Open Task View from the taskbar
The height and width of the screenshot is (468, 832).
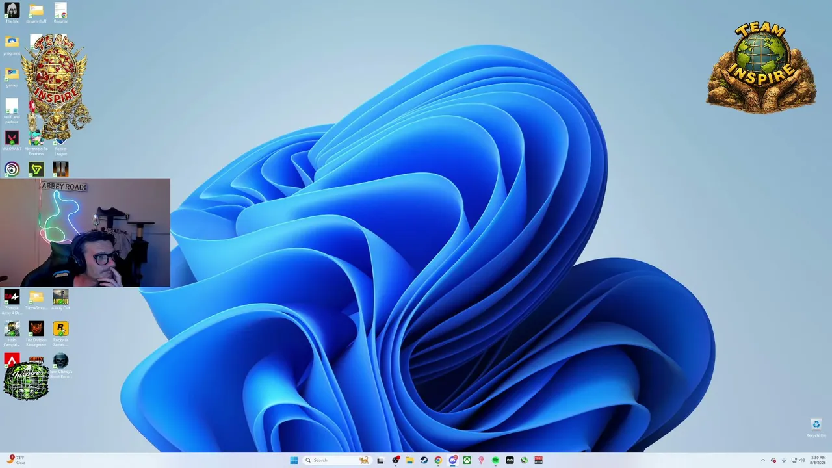point(380,460)
